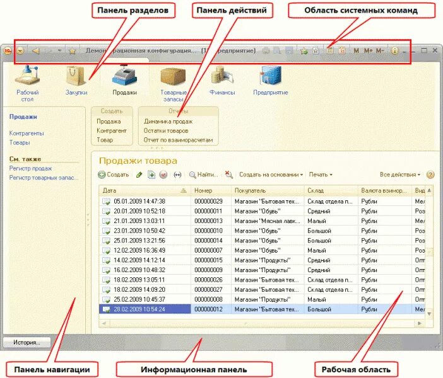Click the table's vertical scrollbar up arrow

coord(430,190)
